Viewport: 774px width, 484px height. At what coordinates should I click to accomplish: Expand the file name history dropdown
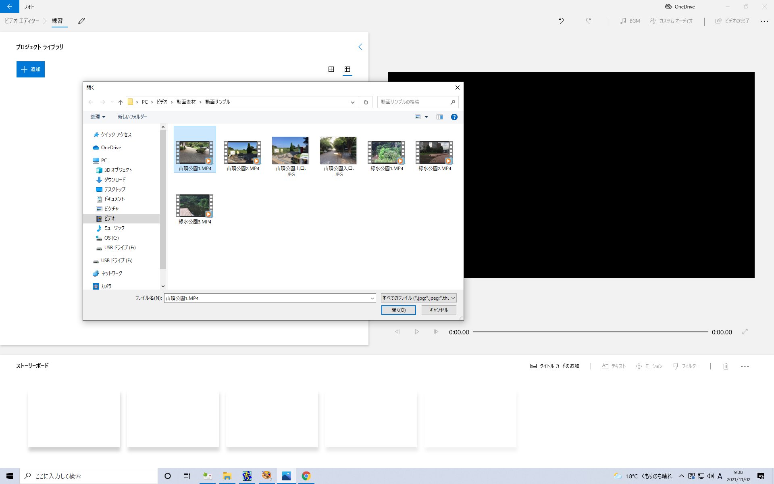tap(372, 298)
